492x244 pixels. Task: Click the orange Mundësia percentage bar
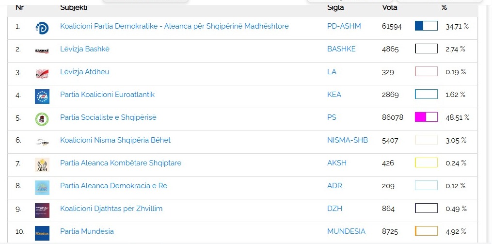[x=426, y=231]
